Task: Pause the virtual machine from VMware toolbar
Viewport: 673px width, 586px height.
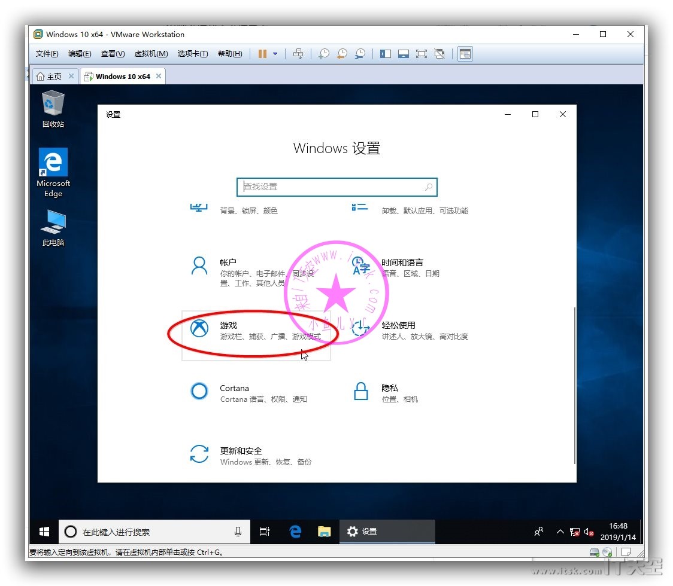Action: (x=262, y=54)
